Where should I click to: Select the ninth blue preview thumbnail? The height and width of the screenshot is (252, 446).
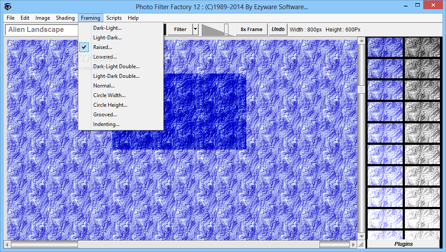[385, 219]
